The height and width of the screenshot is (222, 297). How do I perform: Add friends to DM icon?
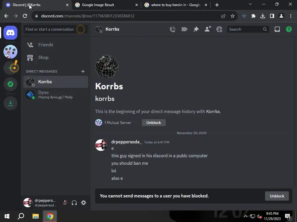pyautogui.click(x=208, y=29)
